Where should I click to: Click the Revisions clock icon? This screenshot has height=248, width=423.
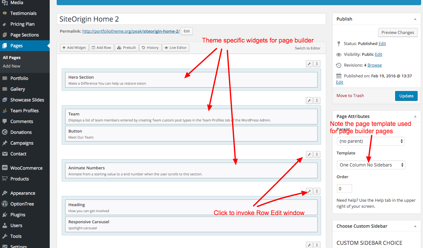[x=338, y=65]
